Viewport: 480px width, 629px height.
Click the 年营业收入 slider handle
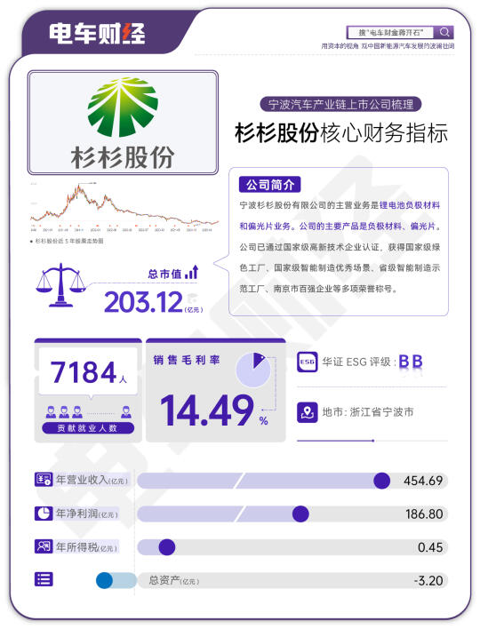pos(381,480)
